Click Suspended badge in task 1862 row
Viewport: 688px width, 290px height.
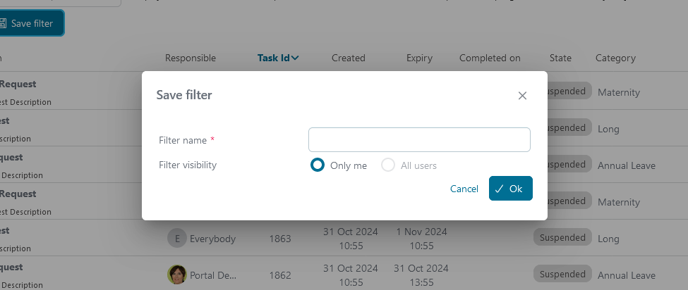coord(562,275)
